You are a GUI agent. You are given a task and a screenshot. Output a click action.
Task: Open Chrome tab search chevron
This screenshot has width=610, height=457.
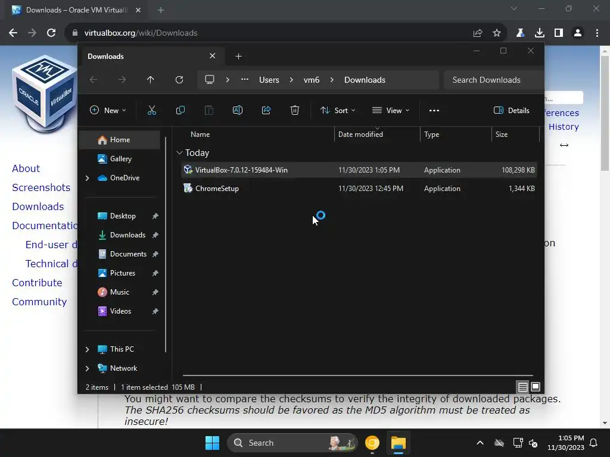(514, 8)
